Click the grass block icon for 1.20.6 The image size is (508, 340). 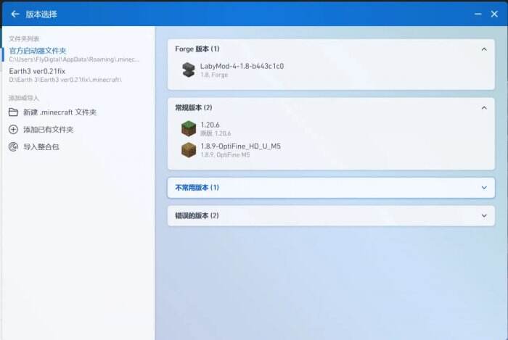point(189,128)
